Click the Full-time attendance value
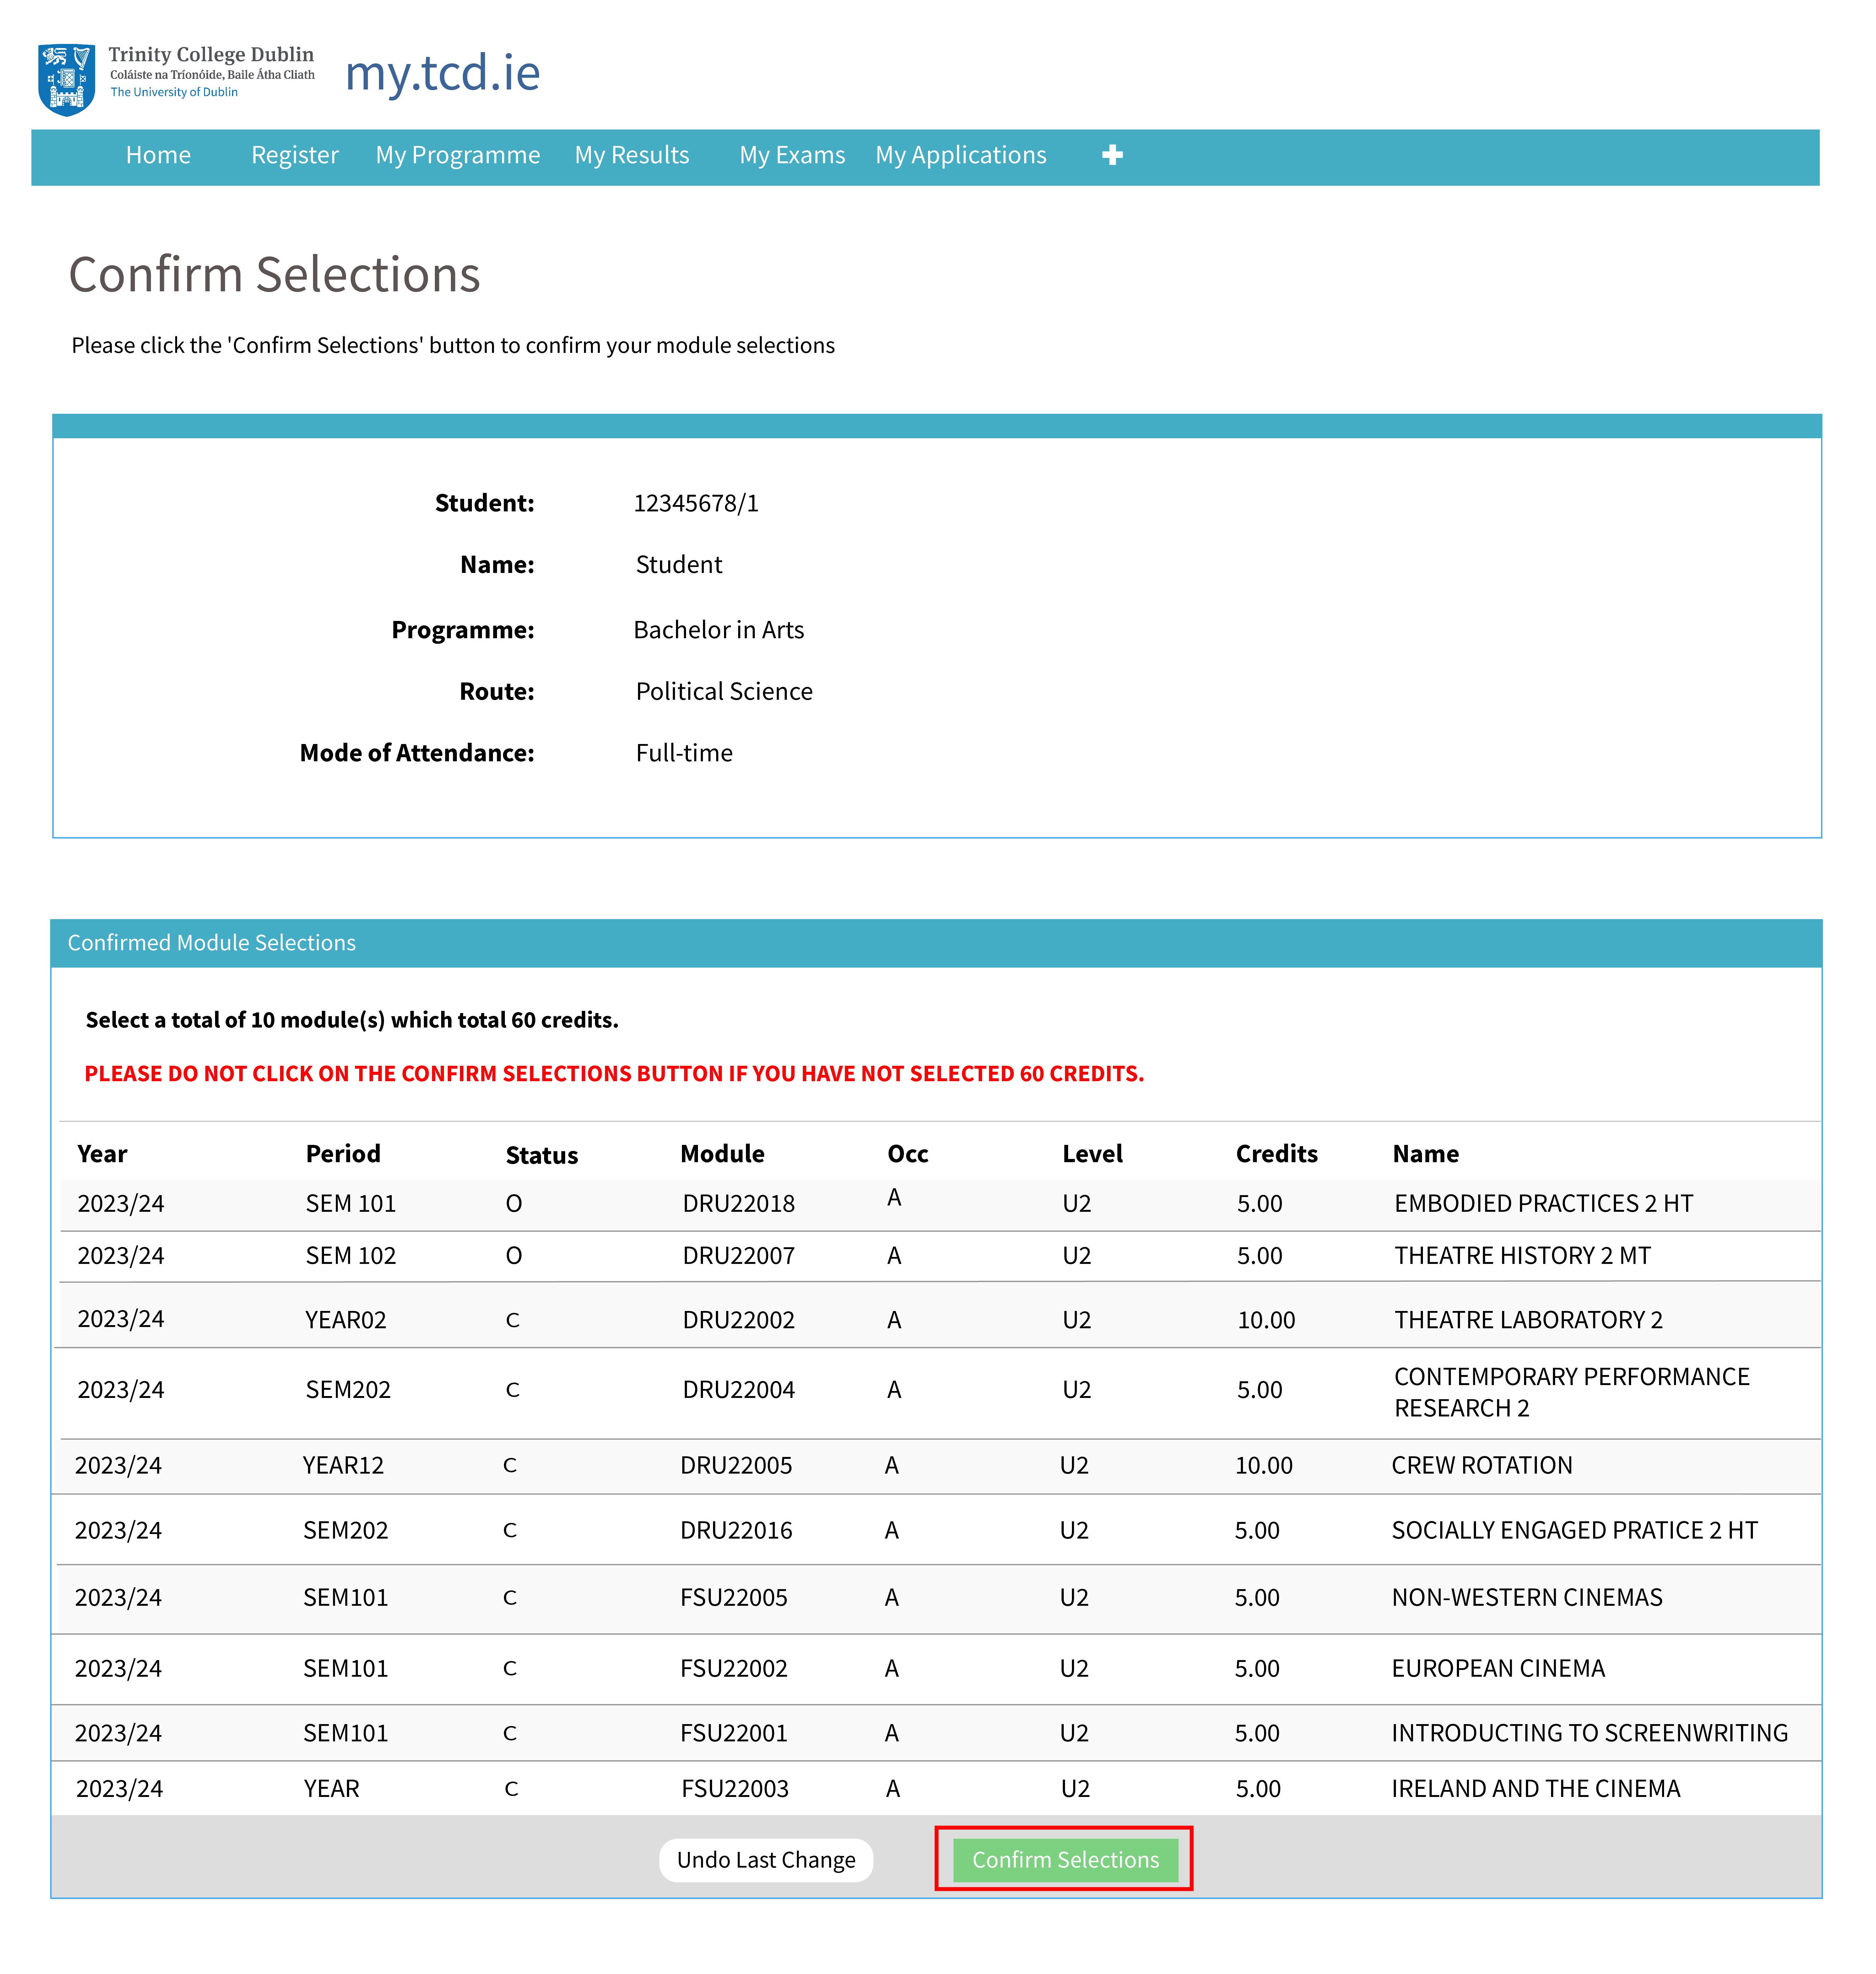Screen dimensions: 1876x1974 click(684, 753)
